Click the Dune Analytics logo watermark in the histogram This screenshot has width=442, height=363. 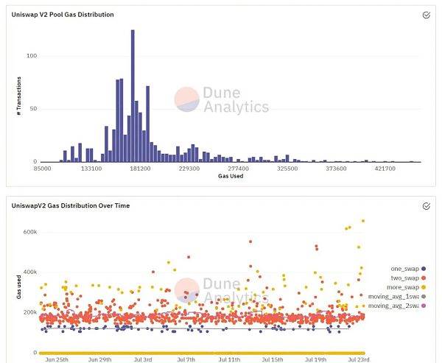click(222, 99)
